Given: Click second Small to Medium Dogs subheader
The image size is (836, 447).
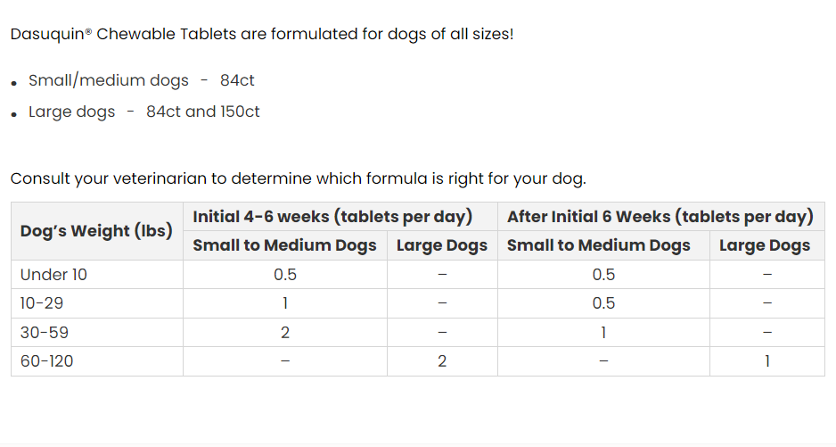Looking at the screenshot, I should 599,245.
